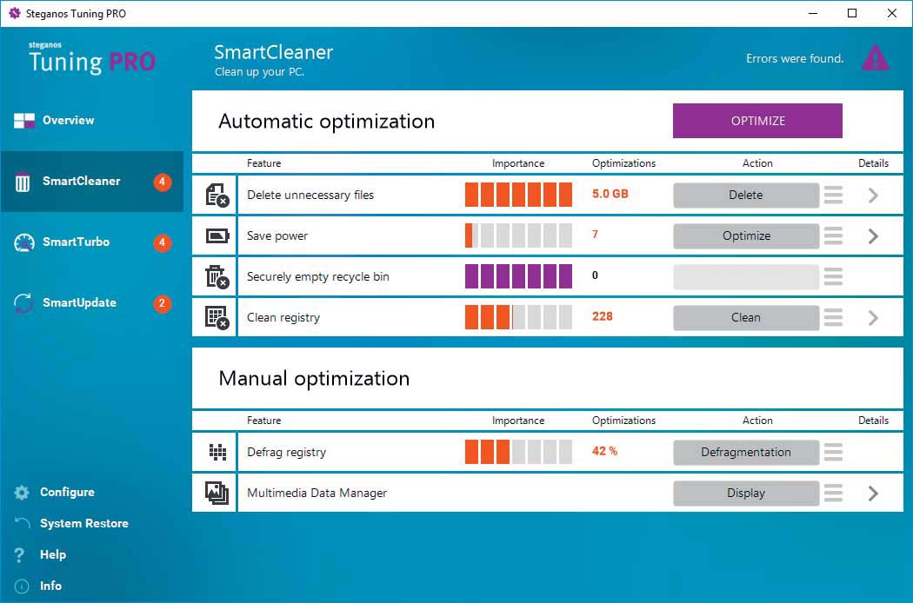913x603 pixels.
Task: Open the list menu for Clean registry
Action: click(x=833, y=317)
